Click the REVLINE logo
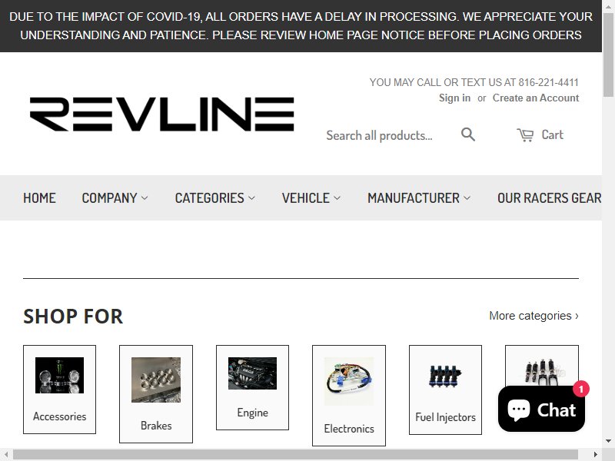 click(162, 114)
